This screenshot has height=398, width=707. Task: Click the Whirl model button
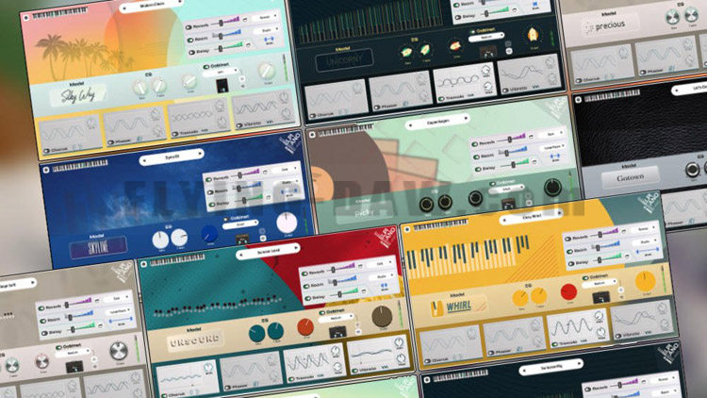click(457, 307)
